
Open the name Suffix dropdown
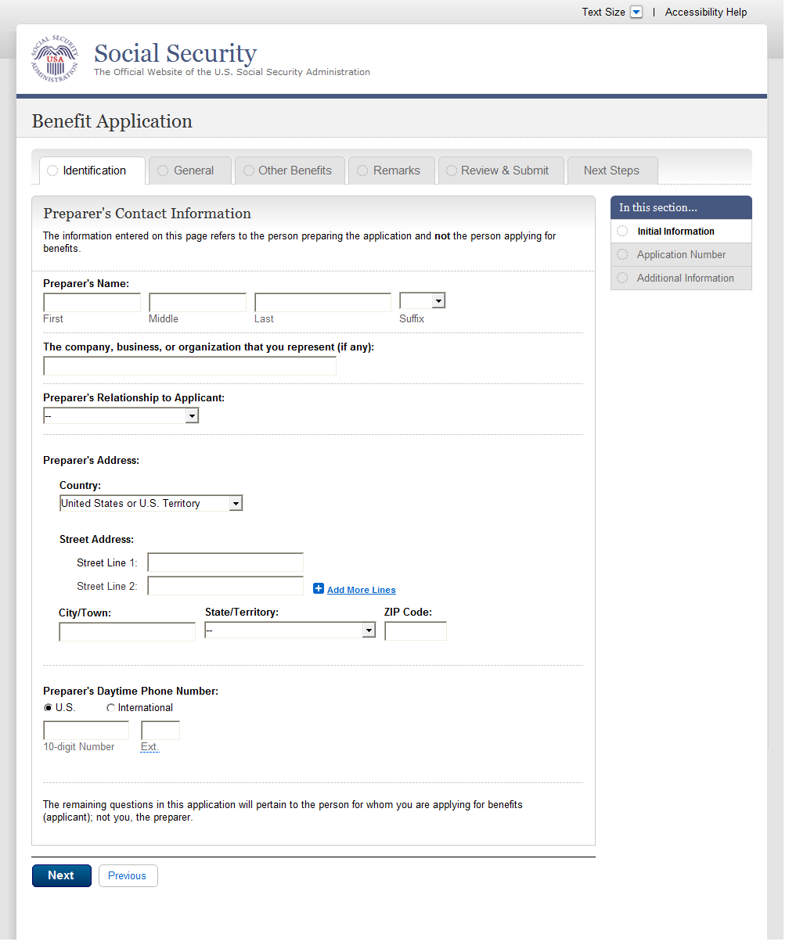[x=422, y=301]
